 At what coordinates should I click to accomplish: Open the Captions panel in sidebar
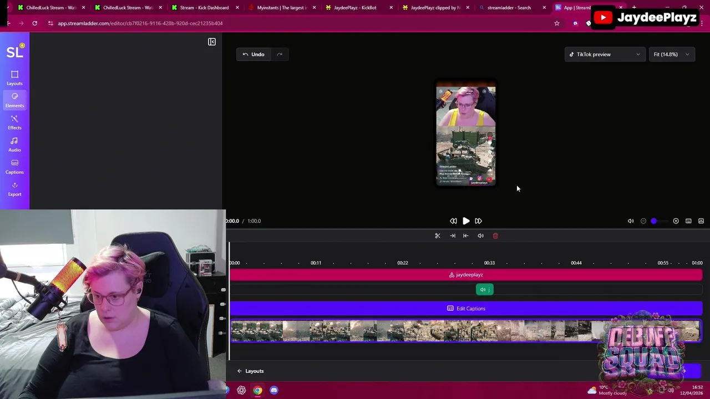(x=14, y=167)
